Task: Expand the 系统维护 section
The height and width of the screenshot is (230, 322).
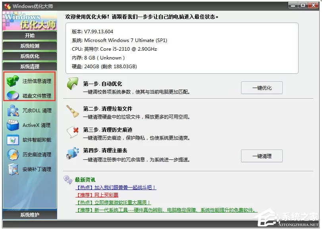Action: tap(30, 215)
